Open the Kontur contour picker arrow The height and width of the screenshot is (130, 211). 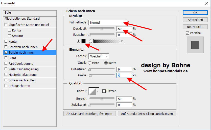click(x=98, y=91)
